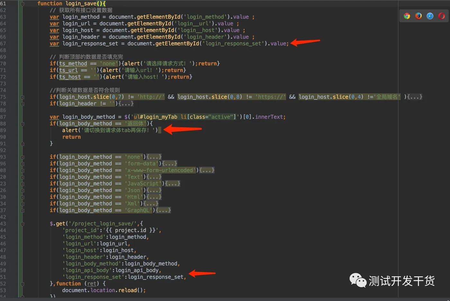This screenshot has width=450, height=301.
Task: Click the 'login_body_method' key in $.get
Action: [x=92, y=264]
